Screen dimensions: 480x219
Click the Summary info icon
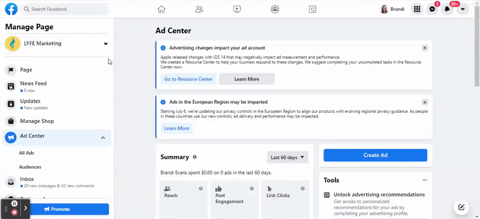coord(194,157)
